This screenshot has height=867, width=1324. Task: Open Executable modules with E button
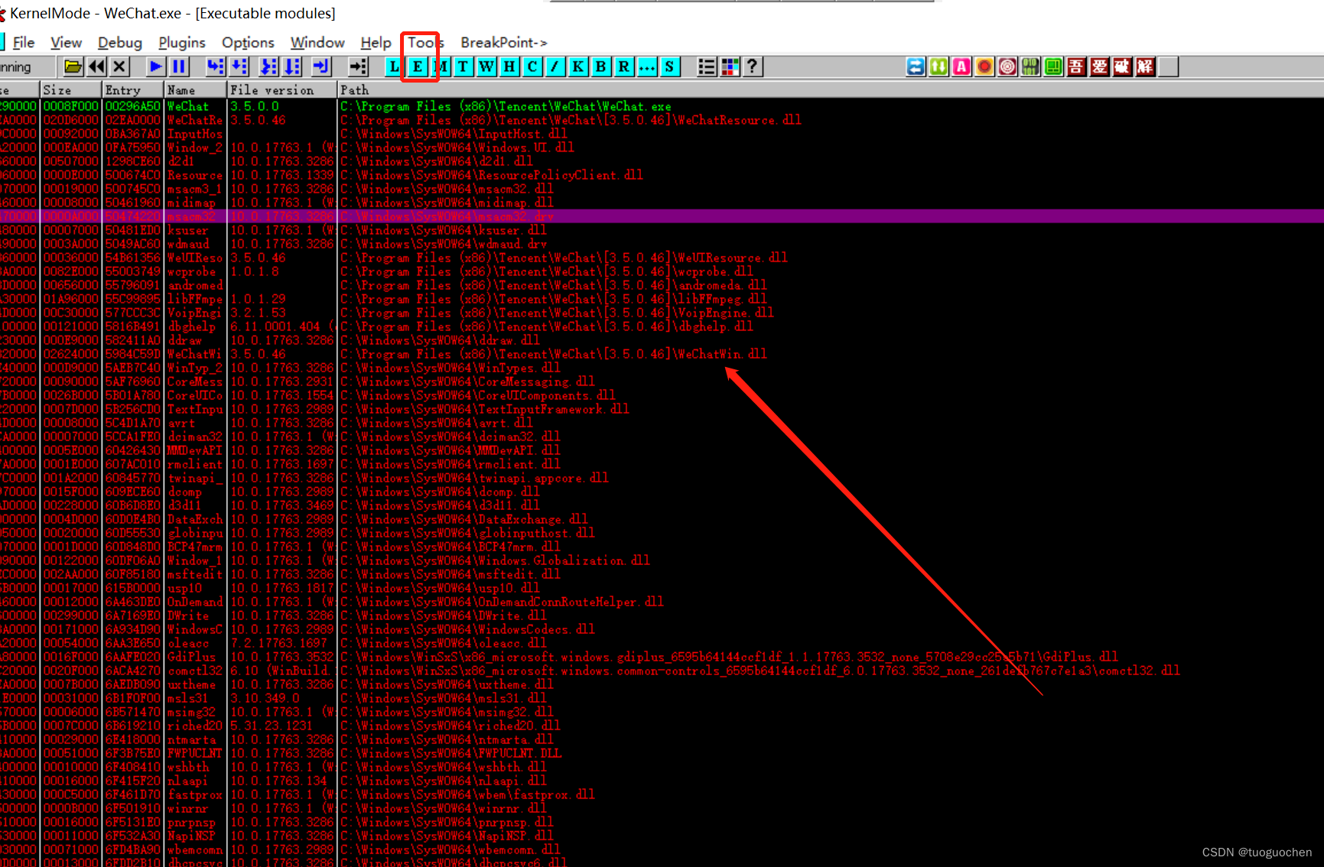(418, 67)
